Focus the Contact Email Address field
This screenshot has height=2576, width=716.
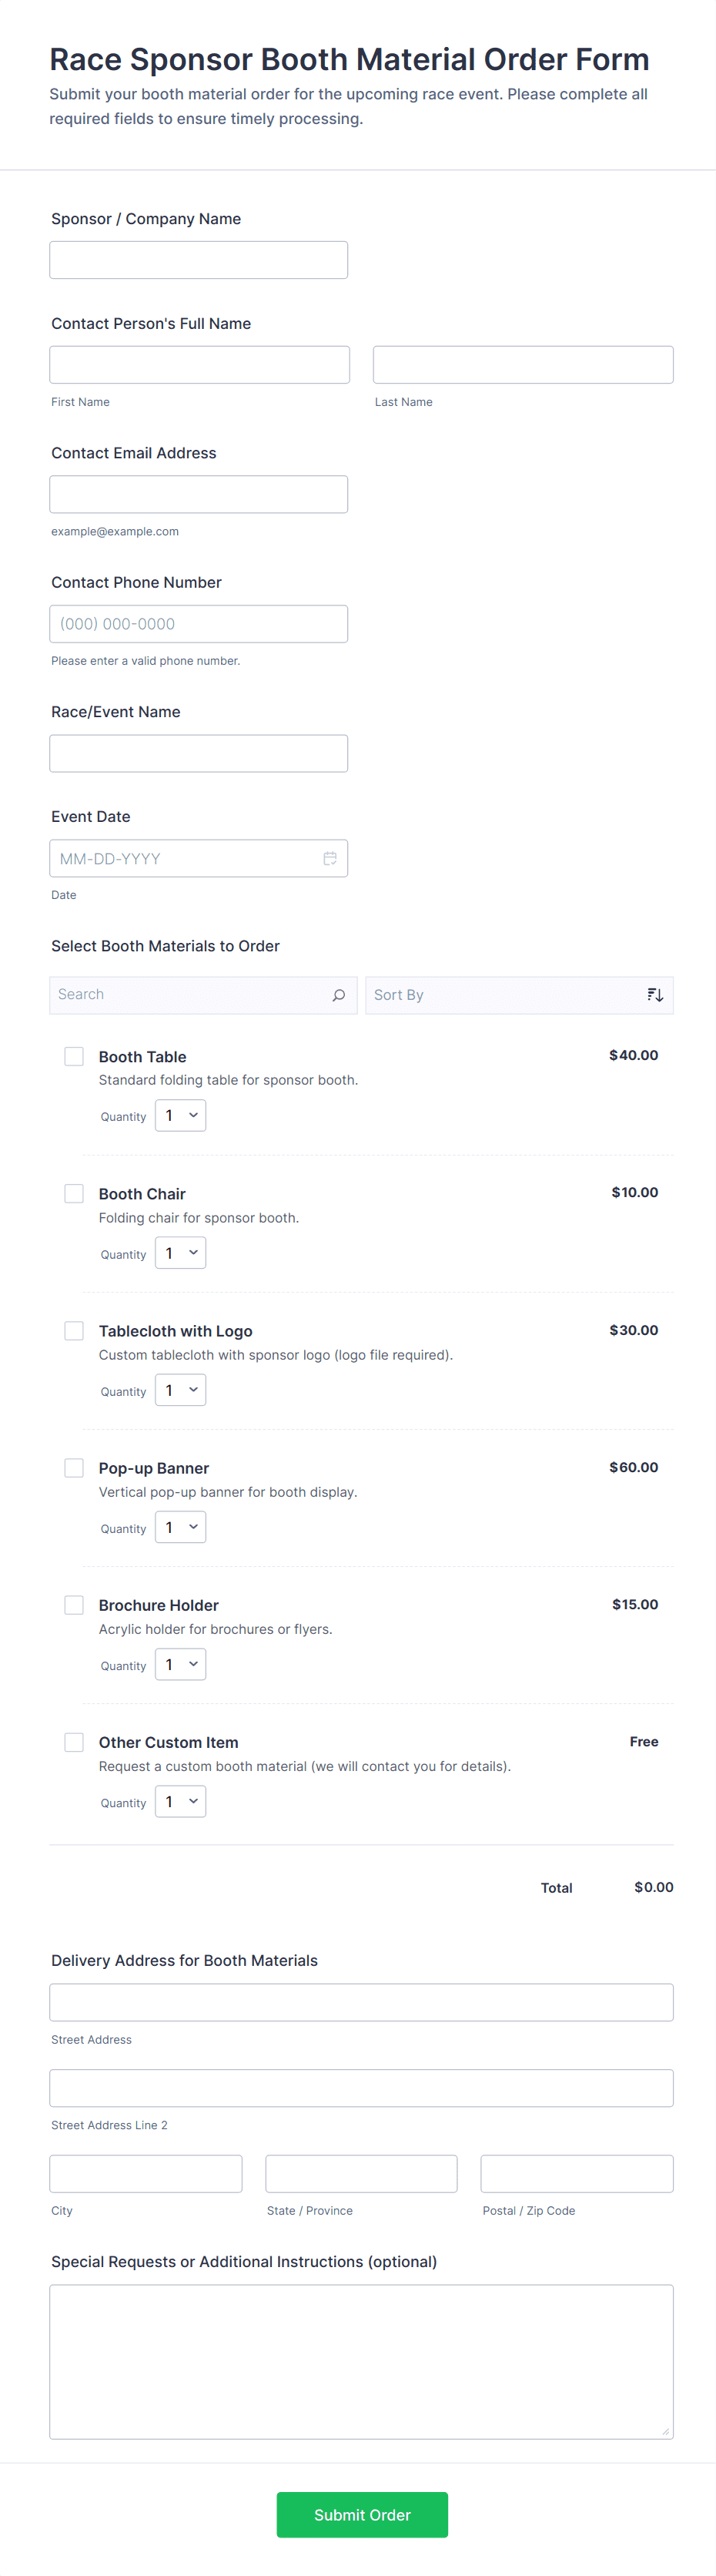coord(198,494)
